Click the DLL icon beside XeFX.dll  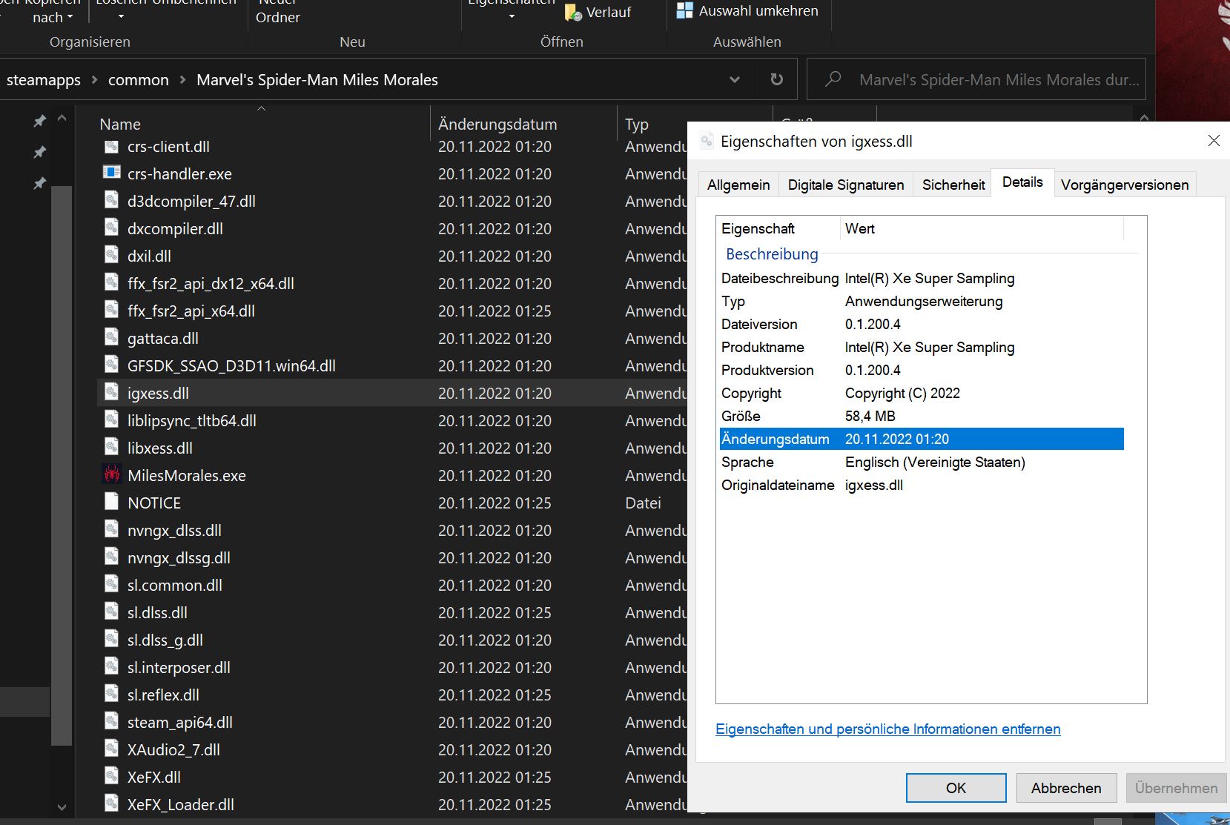click(111, 776)
